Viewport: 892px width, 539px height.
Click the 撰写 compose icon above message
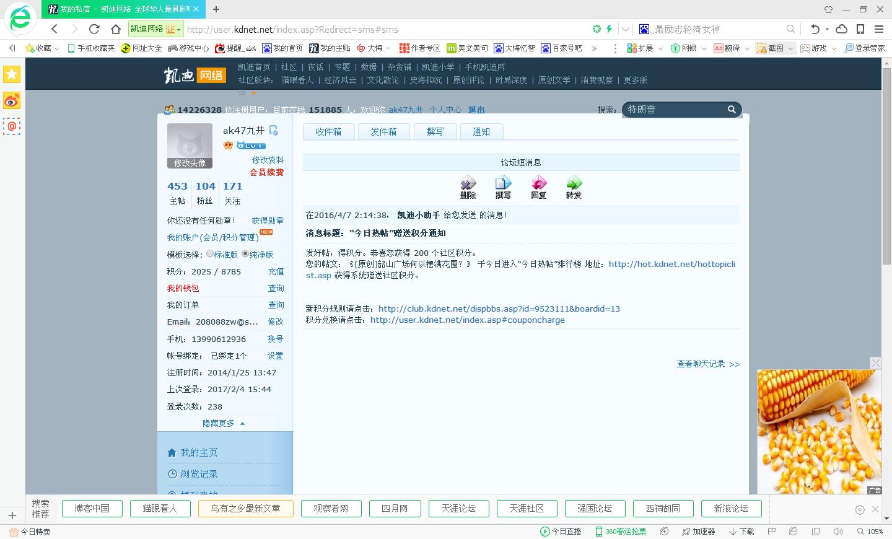503,187
